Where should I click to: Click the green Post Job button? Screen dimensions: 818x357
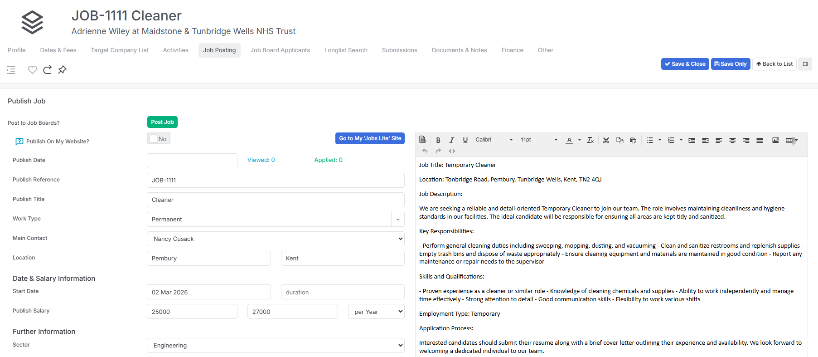(x=162, y=122)
